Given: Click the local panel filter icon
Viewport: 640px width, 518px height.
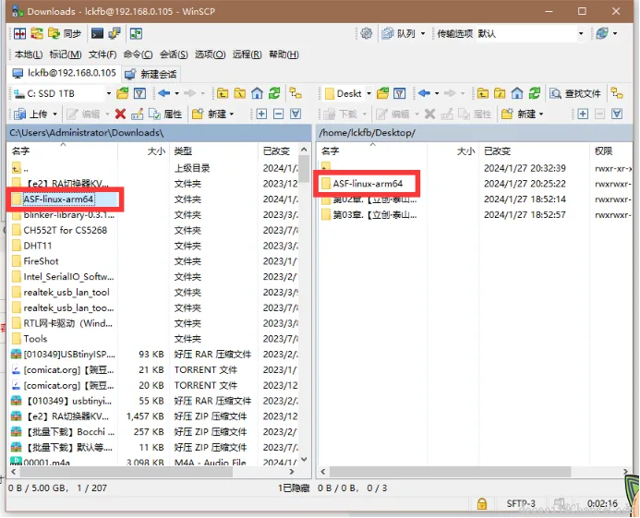Looking at the screenshot, I should click(140, 93).
